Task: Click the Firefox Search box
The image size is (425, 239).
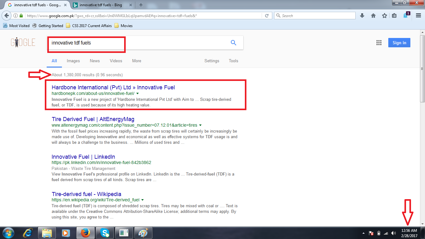Action: (x=315, y=16)
